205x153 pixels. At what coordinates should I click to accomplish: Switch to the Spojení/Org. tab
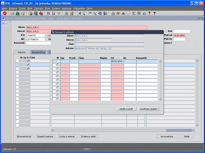point(39,52)
